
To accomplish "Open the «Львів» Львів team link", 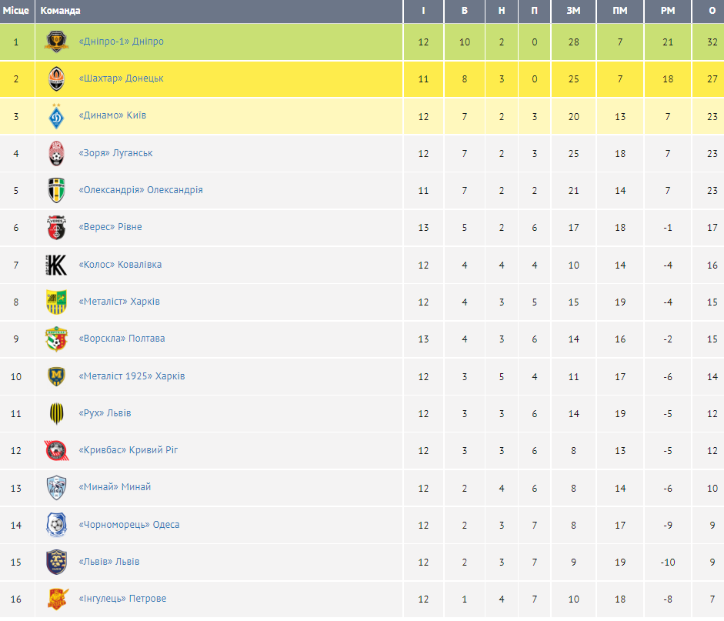I will [109, 562].
